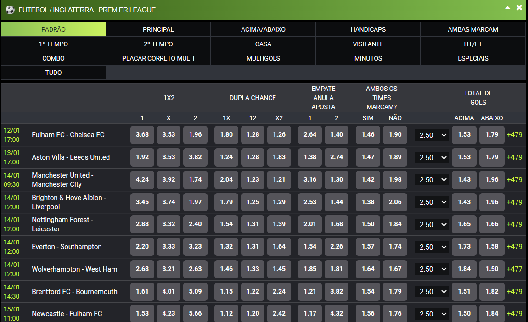This screenshot has height=322, width=528.
Task: Switch to the HT/FT tab
Action: click(473, 44)
